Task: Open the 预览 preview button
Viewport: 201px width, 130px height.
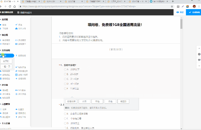Action: pos(180,12)
